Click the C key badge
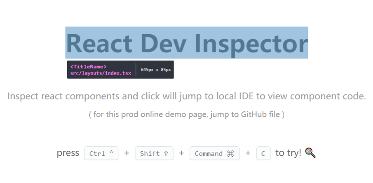The image size is (373, 183). [263, 153]
